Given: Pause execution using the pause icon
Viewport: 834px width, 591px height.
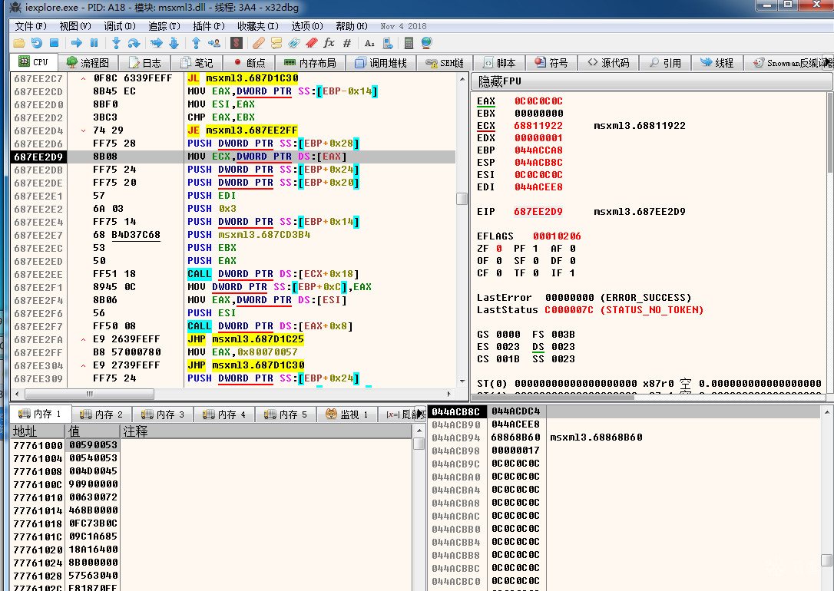Looking at the screenshot, I should (94, 43).
